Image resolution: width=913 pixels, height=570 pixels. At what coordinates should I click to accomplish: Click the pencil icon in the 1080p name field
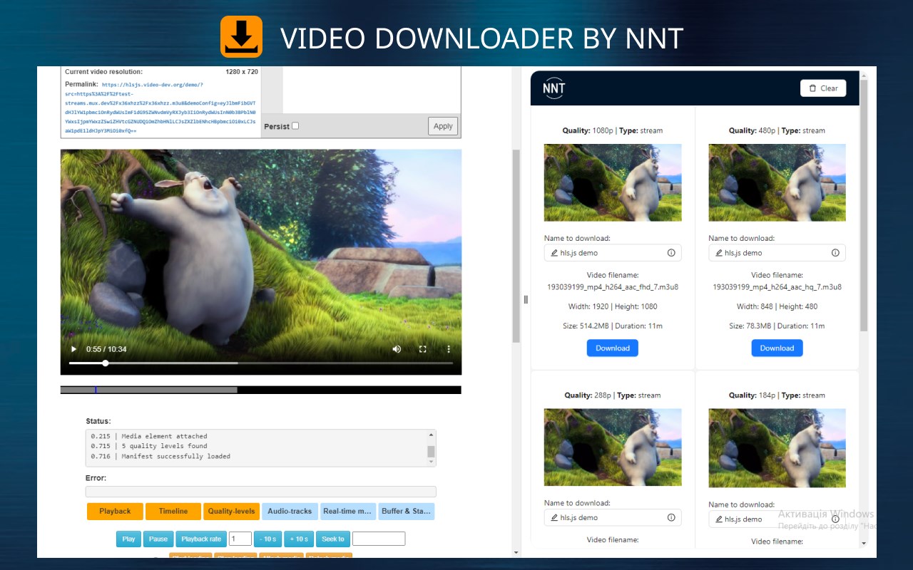554,253
